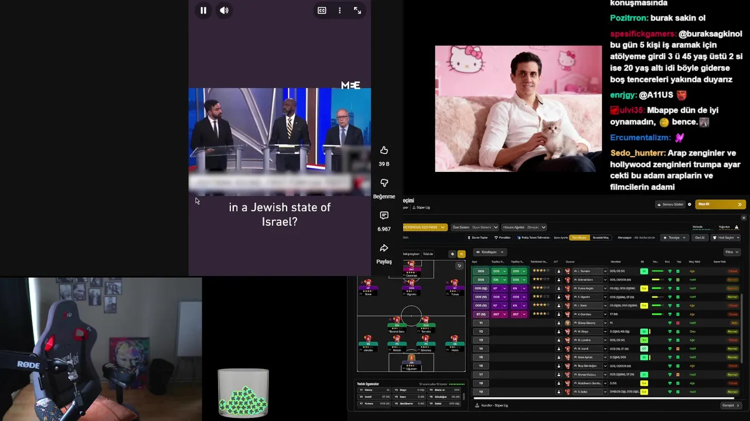The height and width of the screenshot is (421, 750).
Task: Click the collapse double-chevron yellow icon above pitch
Action: (x=461, y=254)
